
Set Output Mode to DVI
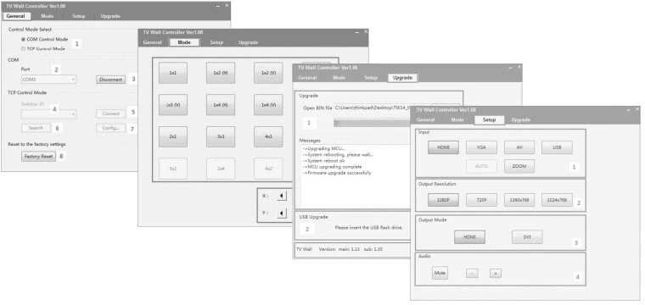coord(527,237)
